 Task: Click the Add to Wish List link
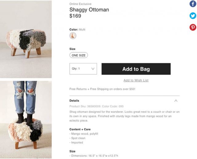pos(136,80)
